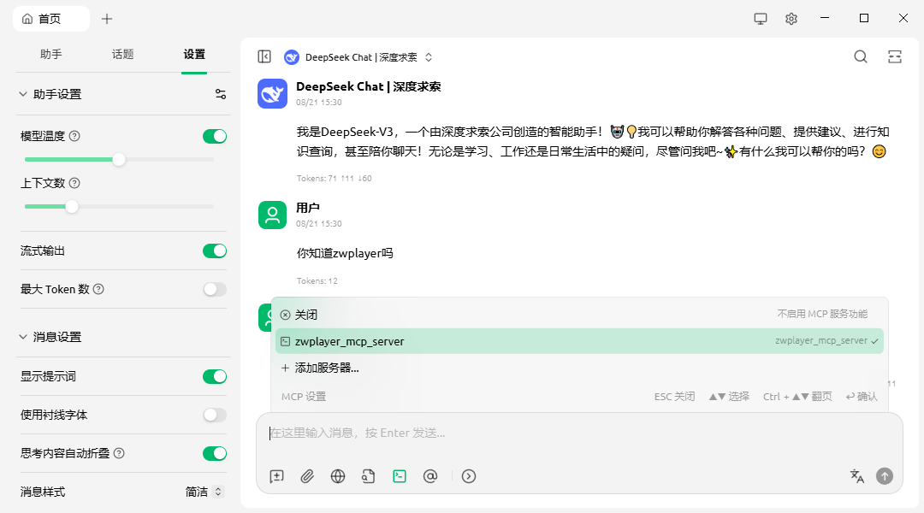The image size is (924, 513).
Task: Click the message input field
Action: pos(579,433)
